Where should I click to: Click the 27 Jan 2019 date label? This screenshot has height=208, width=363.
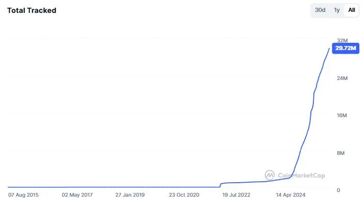coord(130,196)
